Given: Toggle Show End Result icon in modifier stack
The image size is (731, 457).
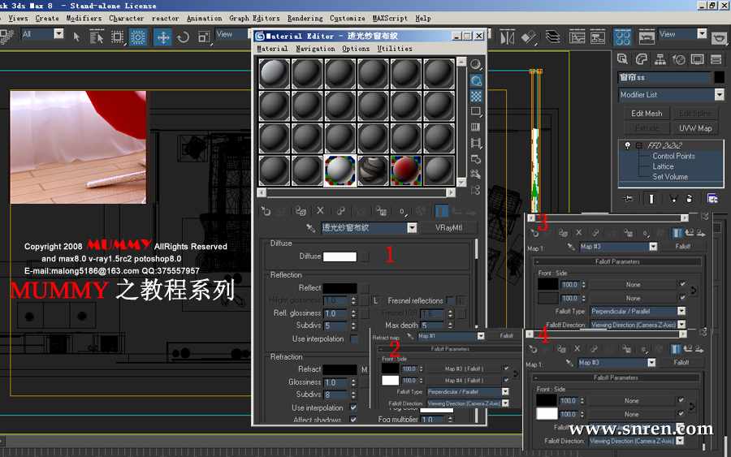Looking at the screenshot, I should 651,199.
